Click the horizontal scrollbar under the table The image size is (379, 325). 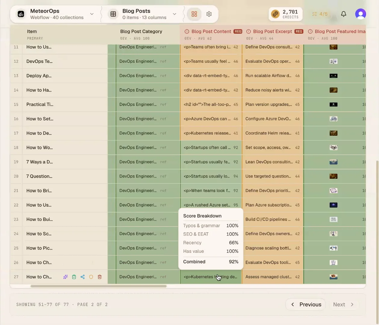tap(98, 286)
